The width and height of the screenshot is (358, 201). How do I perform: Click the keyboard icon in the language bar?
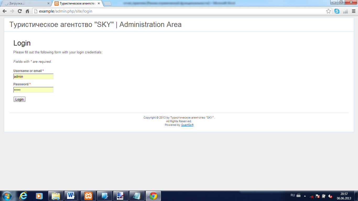(299, 196)
